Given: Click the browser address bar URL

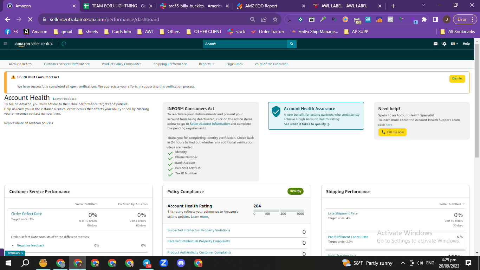Looking at the screenshot, I should [105, 19].
